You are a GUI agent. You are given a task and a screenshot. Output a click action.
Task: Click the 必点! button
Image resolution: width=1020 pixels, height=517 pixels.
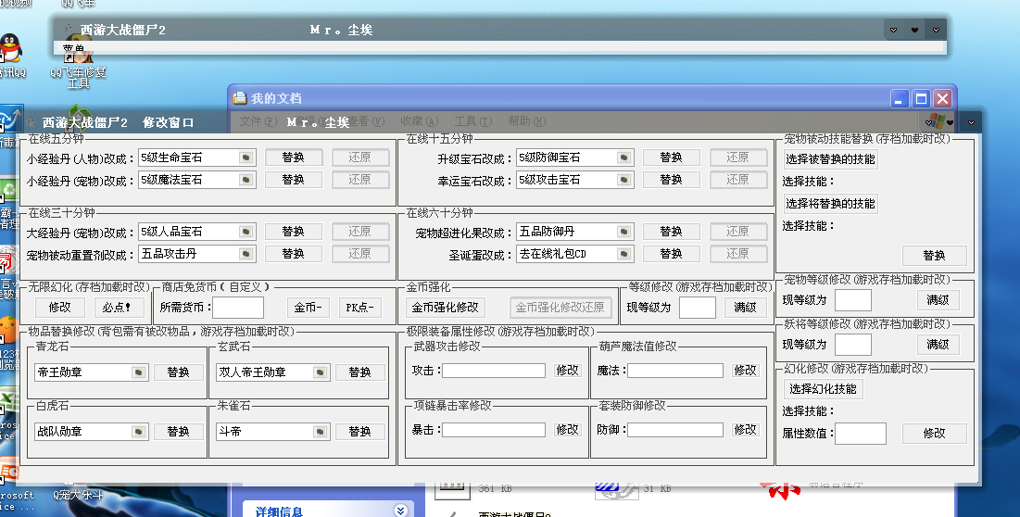tap(117, 307)
